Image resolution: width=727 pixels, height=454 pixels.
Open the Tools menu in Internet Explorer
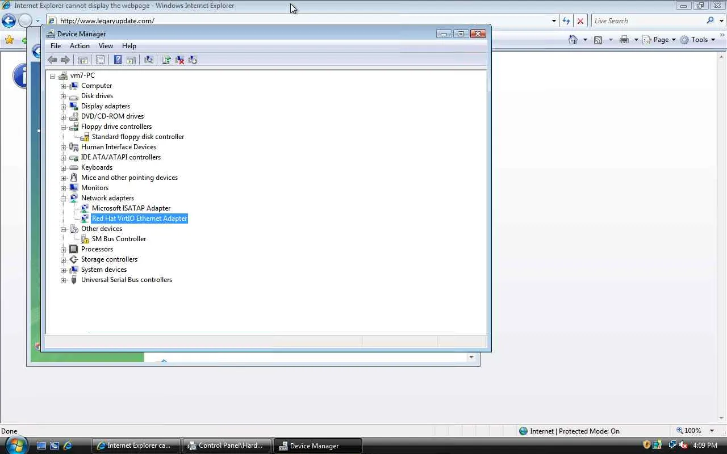698,40
